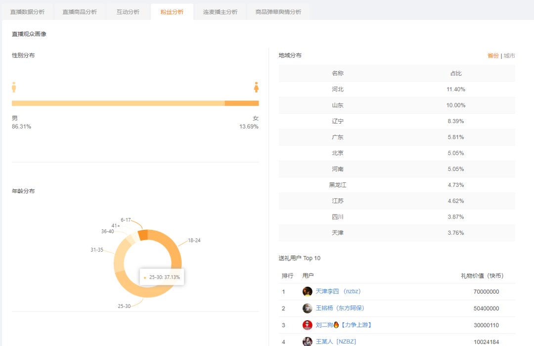Switch region distribution to 城市
The width and height of the screenshot is (534, 346).
509,55
